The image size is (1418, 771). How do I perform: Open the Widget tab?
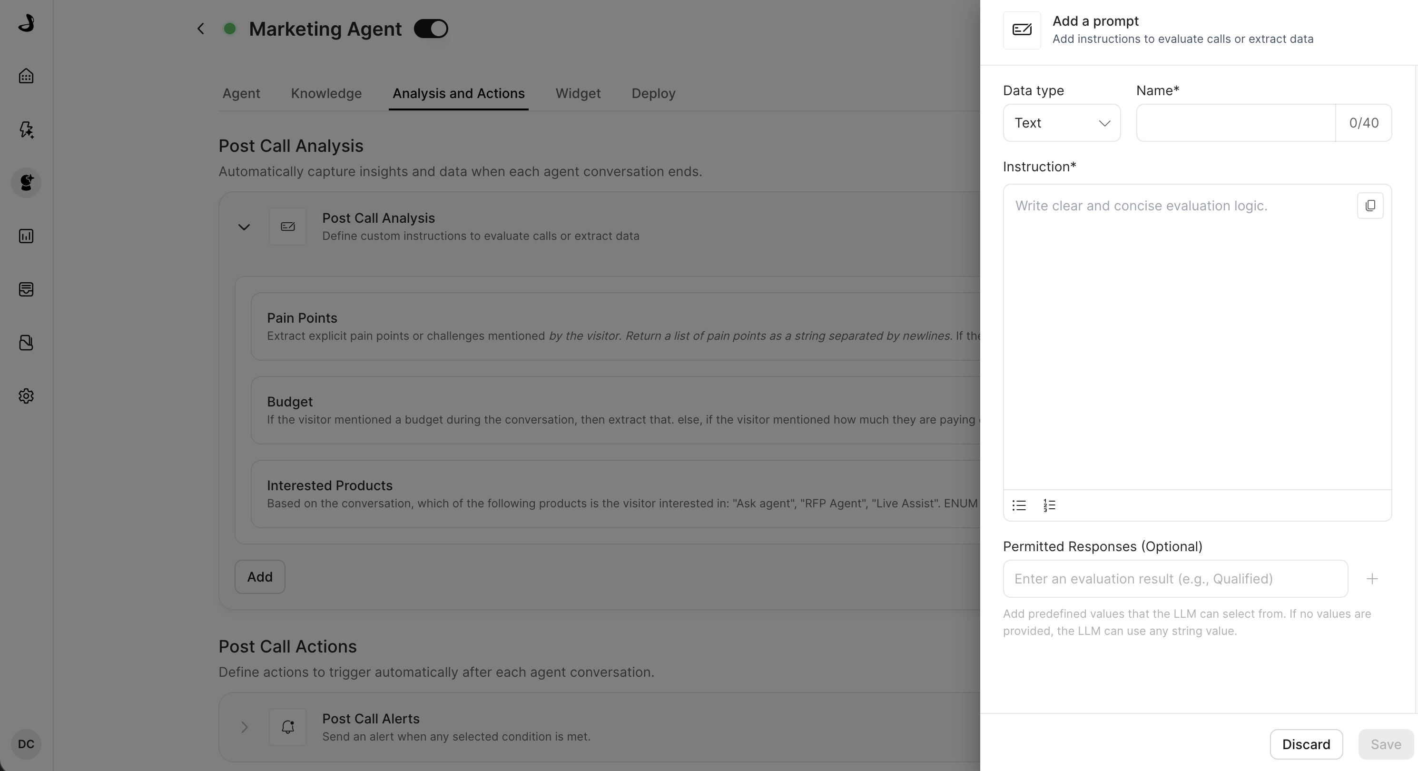[x=578, y=94]
